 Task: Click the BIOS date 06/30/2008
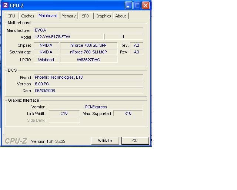tap(88, 91)
